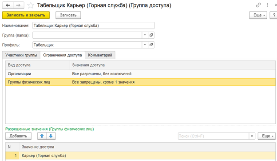
Task: Copy link to this object via chain icon
Action: click(x=258, y=5)
